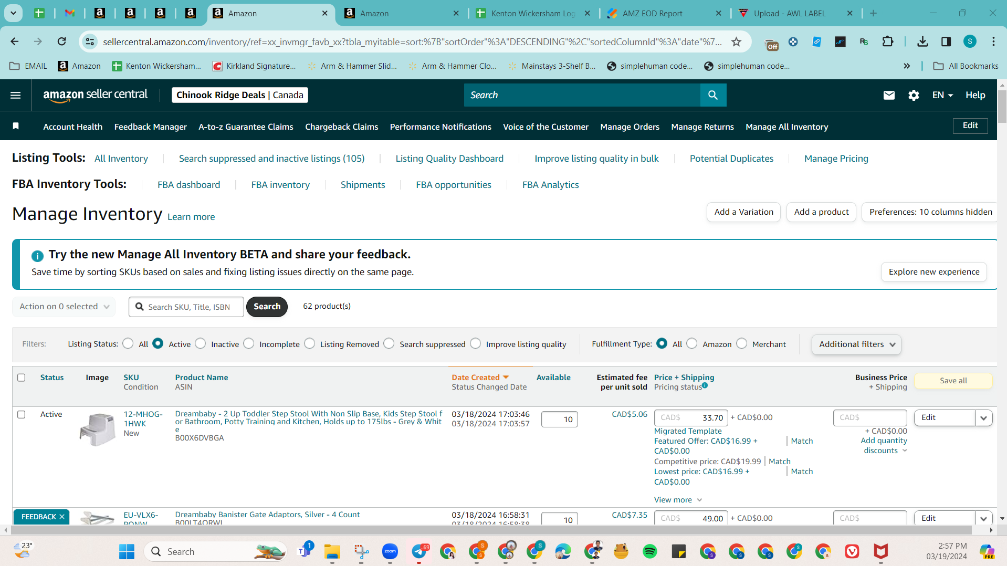1007x566 pixels.
Task: Open the messages envelope icon
Action: [x=889, y=95]
